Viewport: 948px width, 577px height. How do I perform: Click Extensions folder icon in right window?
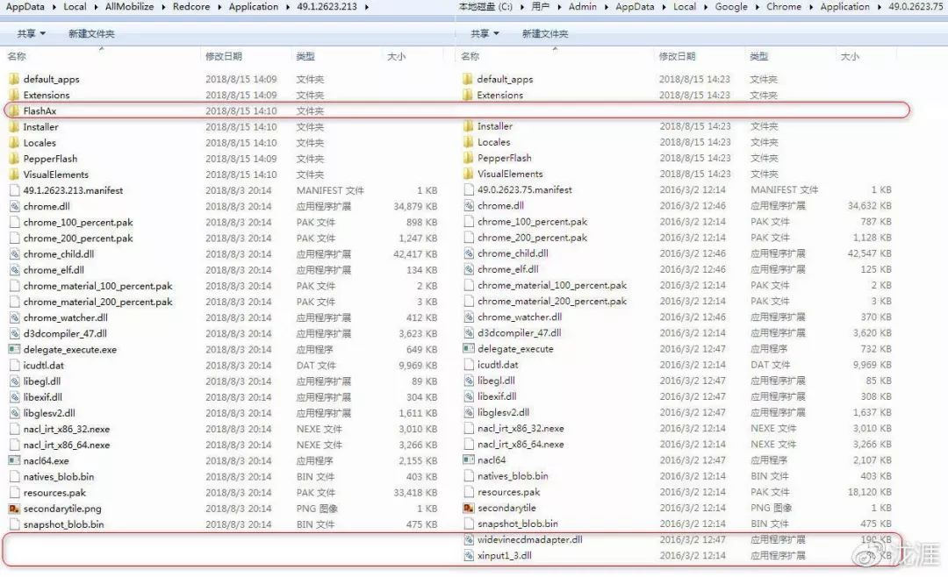coord(467,95)
